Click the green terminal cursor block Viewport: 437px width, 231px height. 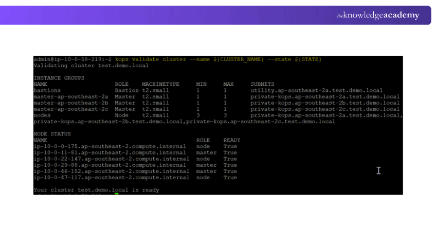pyautogui.click(x=117, y=195)
